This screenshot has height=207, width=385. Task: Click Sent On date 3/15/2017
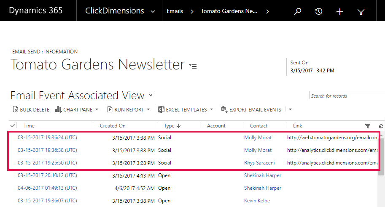point(301,71)
